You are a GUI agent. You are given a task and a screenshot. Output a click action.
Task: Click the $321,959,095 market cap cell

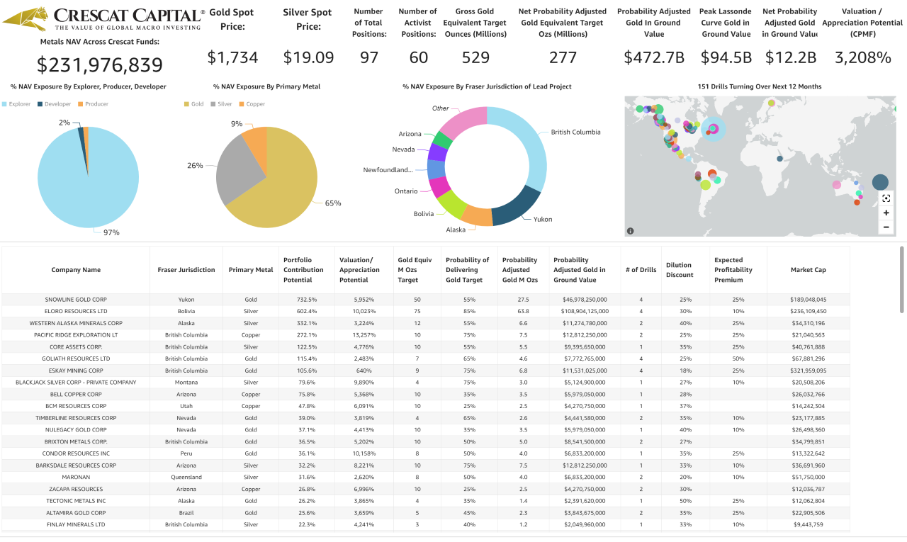point(809,371)
